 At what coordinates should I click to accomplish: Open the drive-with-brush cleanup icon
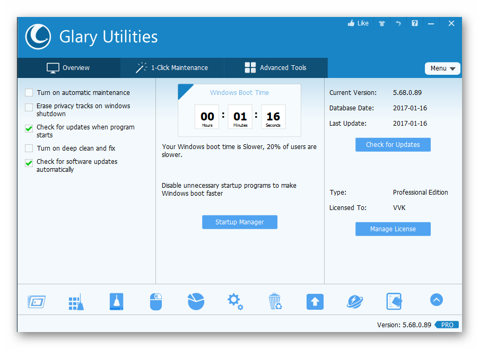(116, 302)
